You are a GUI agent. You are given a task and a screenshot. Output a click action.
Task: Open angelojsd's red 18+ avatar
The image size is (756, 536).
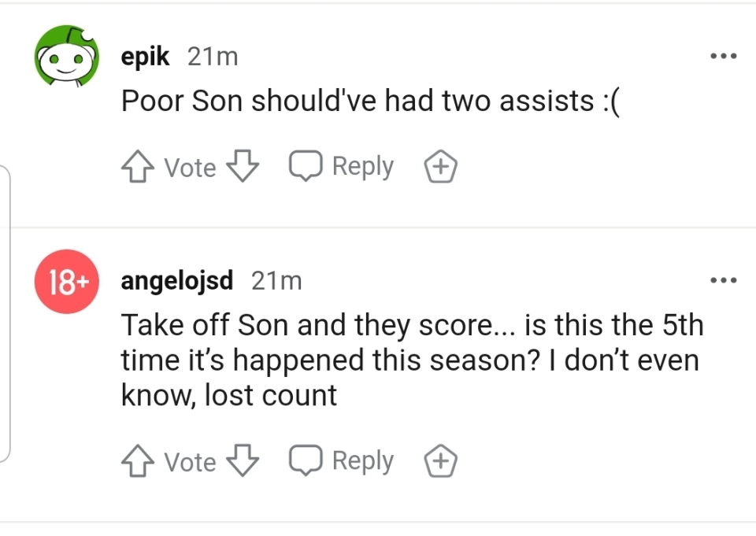(x=66, y=282)
